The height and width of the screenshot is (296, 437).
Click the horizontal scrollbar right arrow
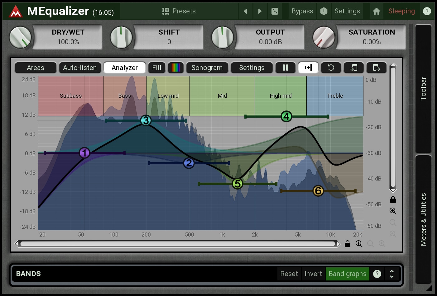pos(339,244)
